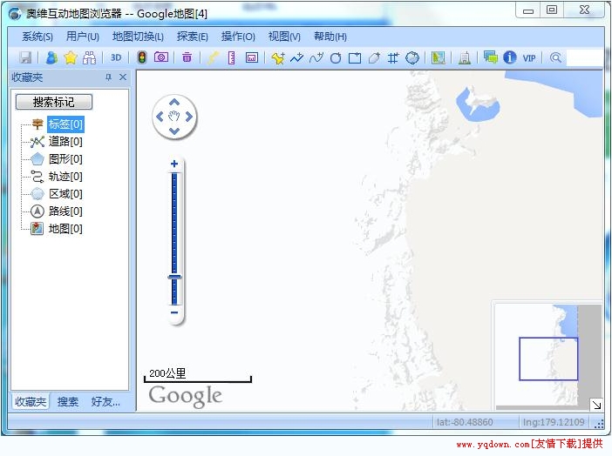This screenshot has width=612, height=456.
Task: Click the yellow pencil edit icon
Action: 213,57
